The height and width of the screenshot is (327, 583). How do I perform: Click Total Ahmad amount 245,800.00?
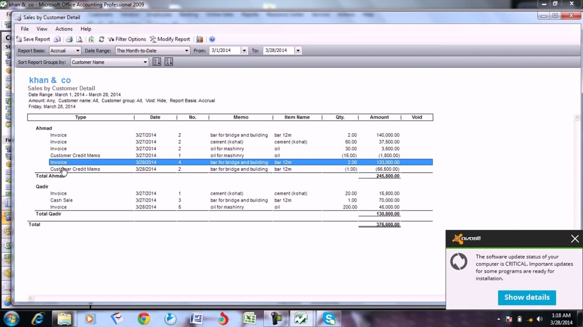point(388,176)
